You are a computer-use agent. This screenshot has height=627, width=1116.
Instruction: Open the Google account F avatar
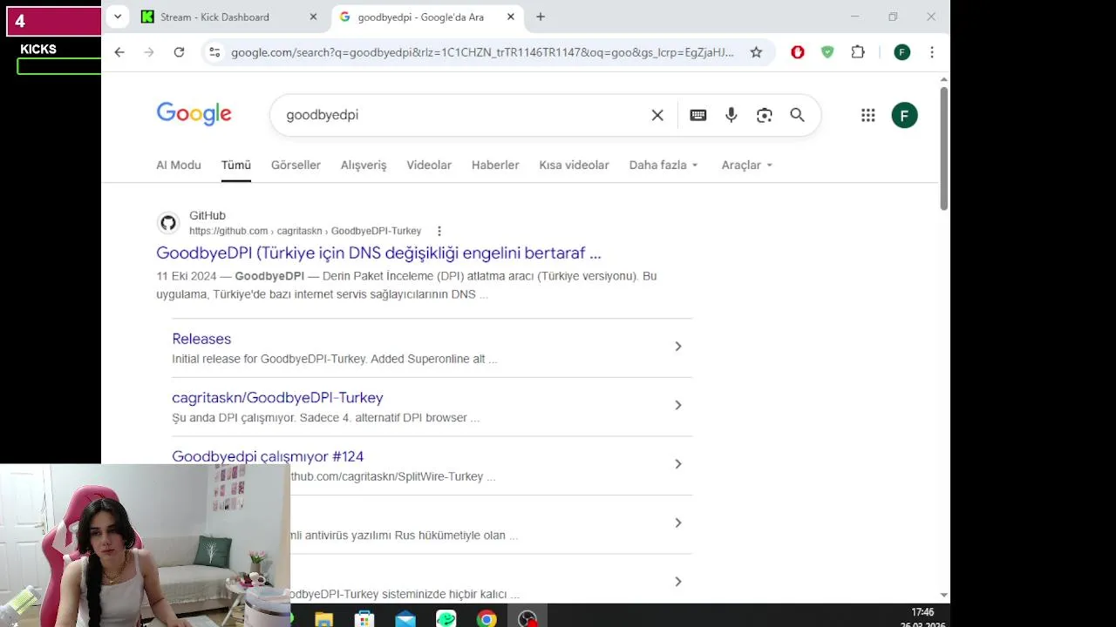pyautogui.click(x=904, y=115)
